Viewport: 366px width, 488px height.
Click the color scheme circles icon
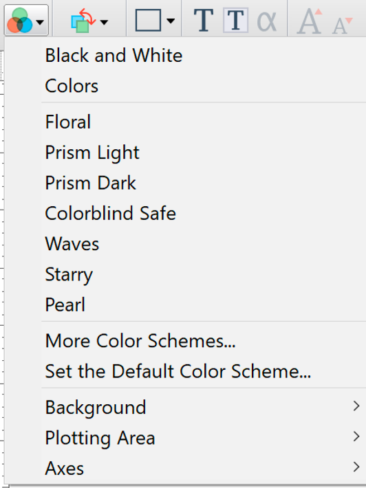point(20,21)
